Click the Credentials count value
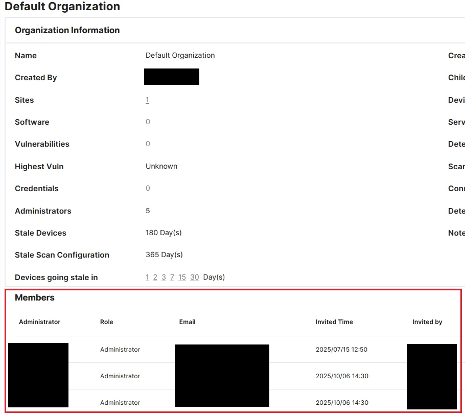The width and height of the screenshot is (465, 414). click(x=148, y=188)
